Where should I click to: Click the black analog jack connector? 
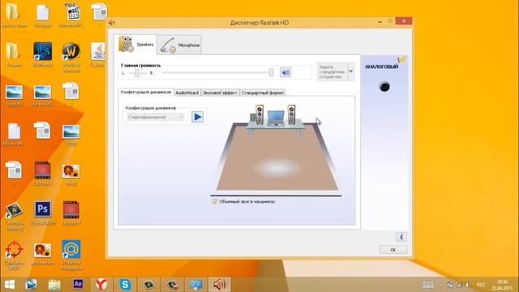[x=384, y=87]
